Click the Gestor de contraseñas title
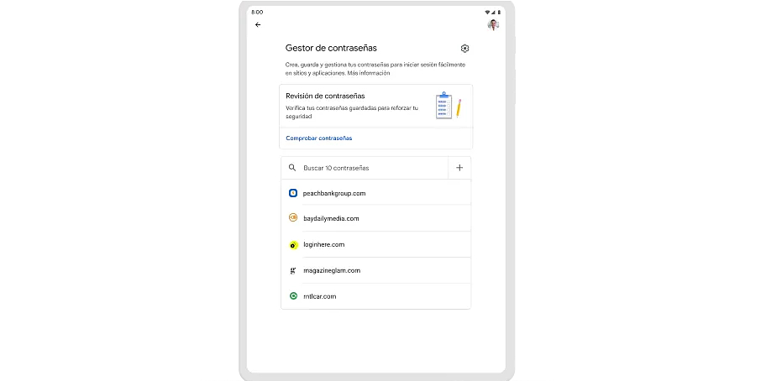766x381 pixels. click(x=331, y=48)
